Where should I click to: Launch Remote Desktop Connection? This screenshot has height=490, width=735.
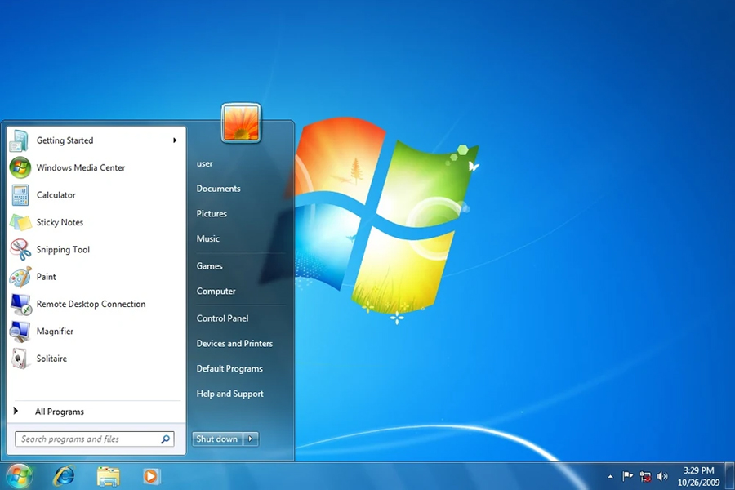91,304
